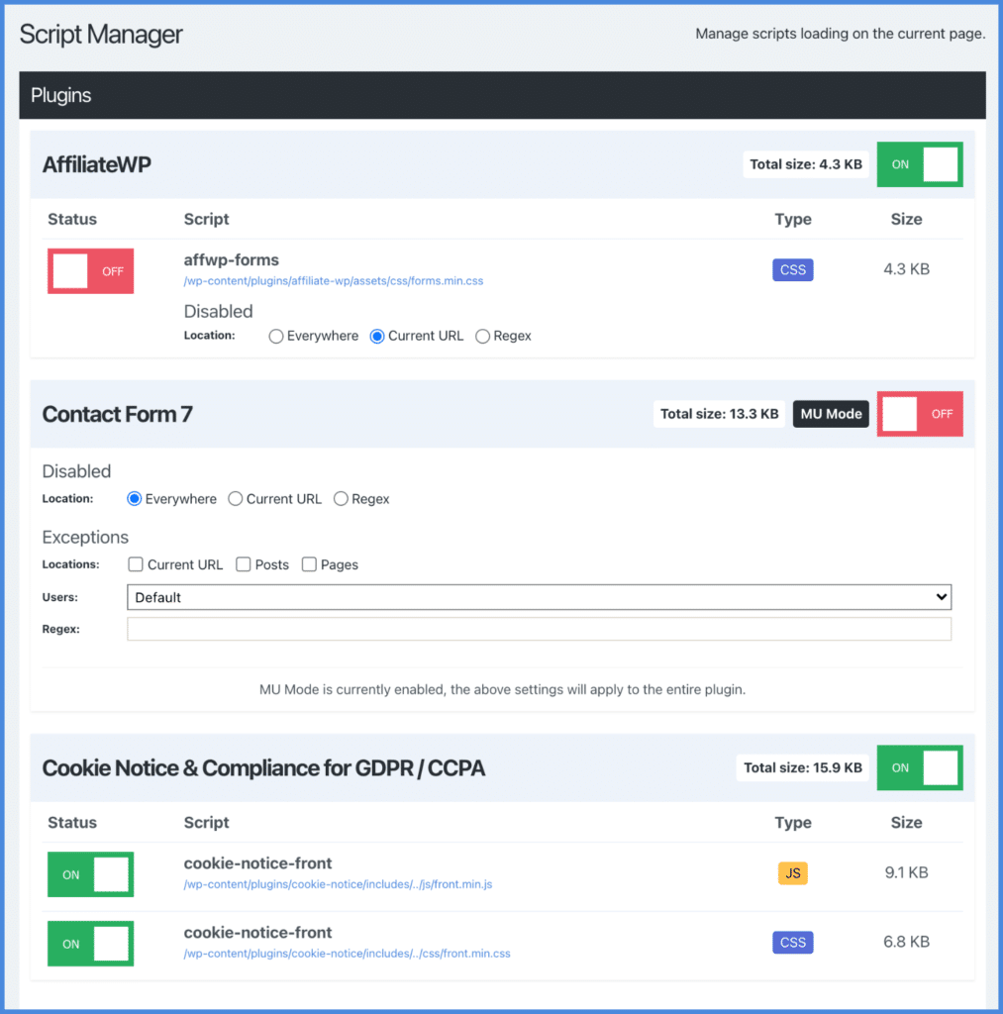Open the forms.min.css file link

(x=333, y=280)
